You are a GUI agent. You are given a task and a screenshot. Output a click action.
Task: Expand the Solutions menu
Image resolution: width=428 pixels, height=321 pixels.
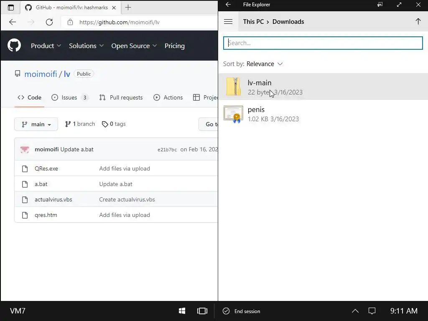pyautogui.click(x=86, y=46)
